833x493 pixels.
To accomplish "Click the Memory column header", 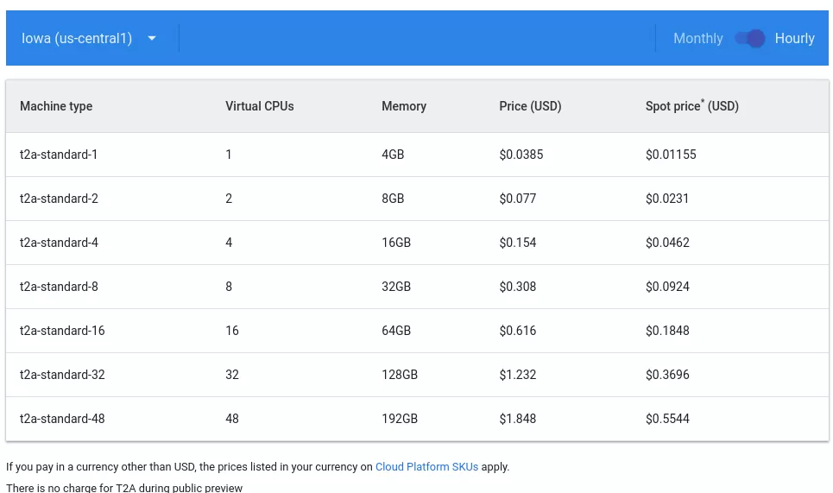I will 404,106.
